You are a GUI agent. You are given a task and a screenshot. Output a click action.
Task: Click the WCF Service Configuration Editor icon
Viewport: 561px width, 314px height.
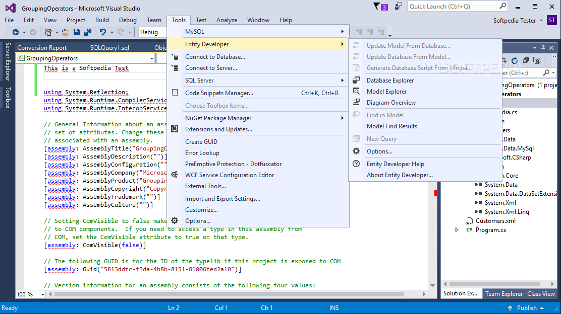(175, 175)
